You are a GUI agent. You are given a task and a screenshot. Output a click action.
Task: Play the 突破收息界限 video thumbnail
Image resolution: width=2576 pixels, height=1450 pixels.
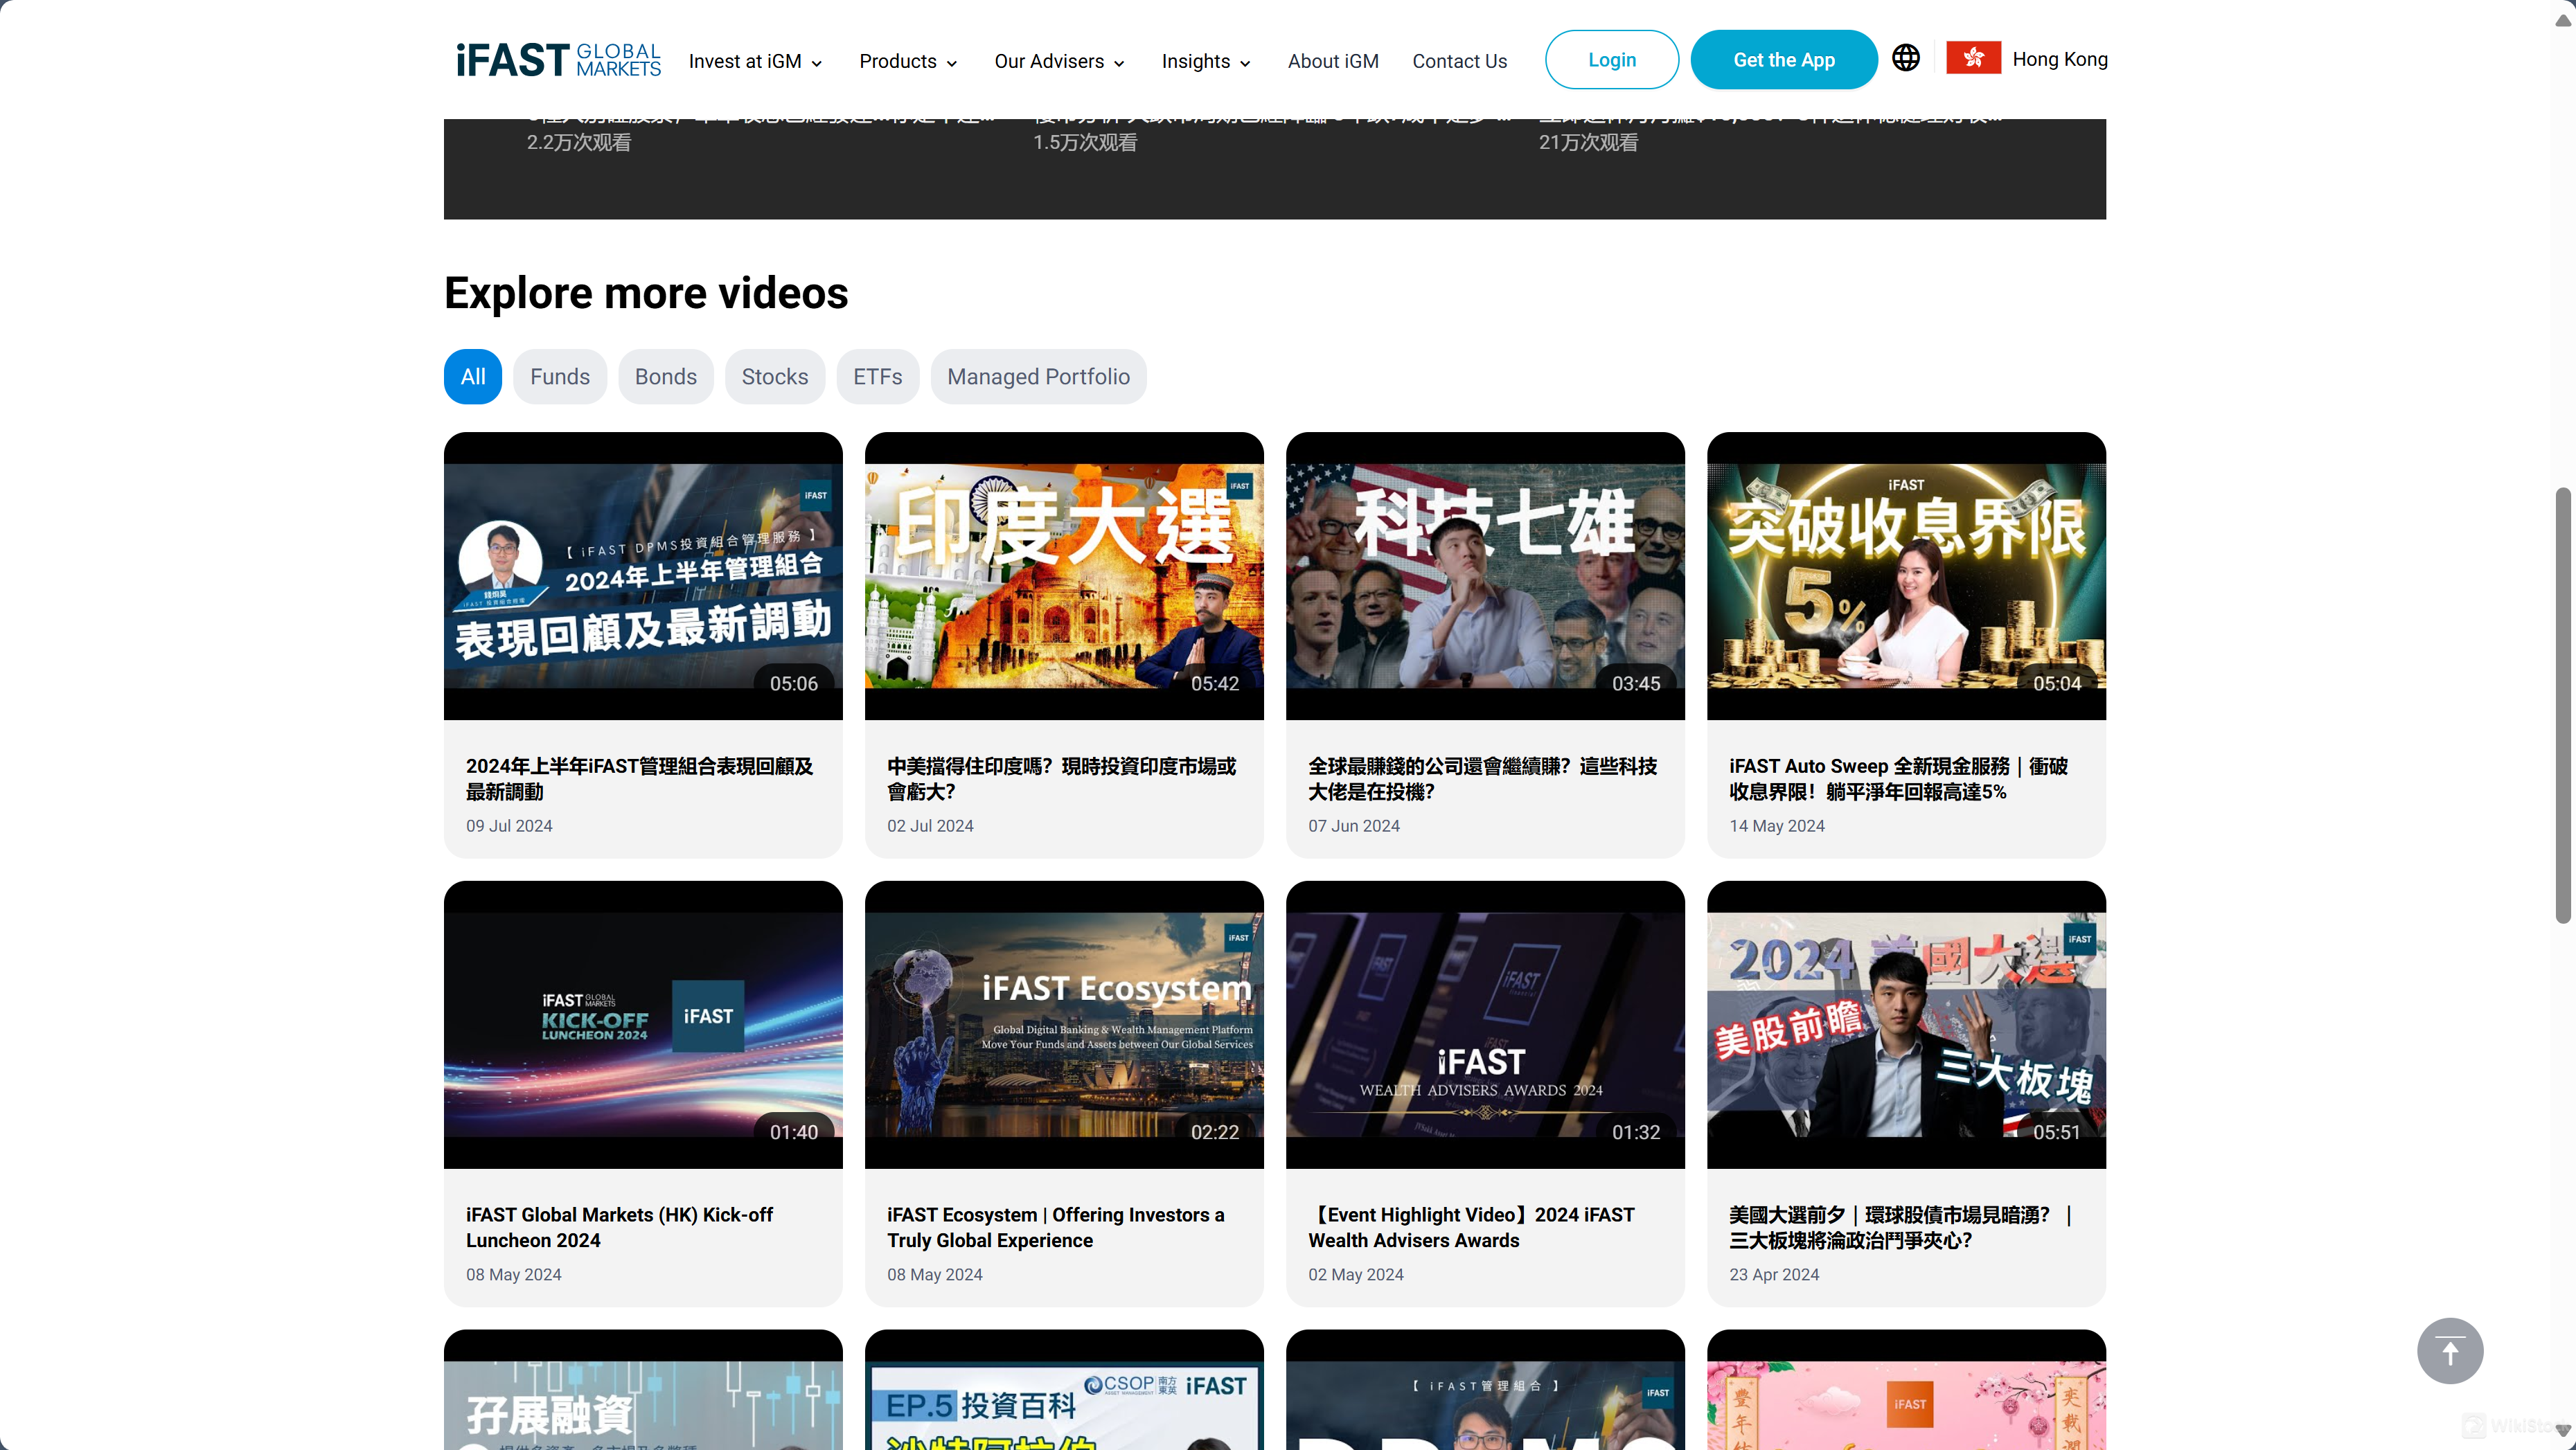1906,575
